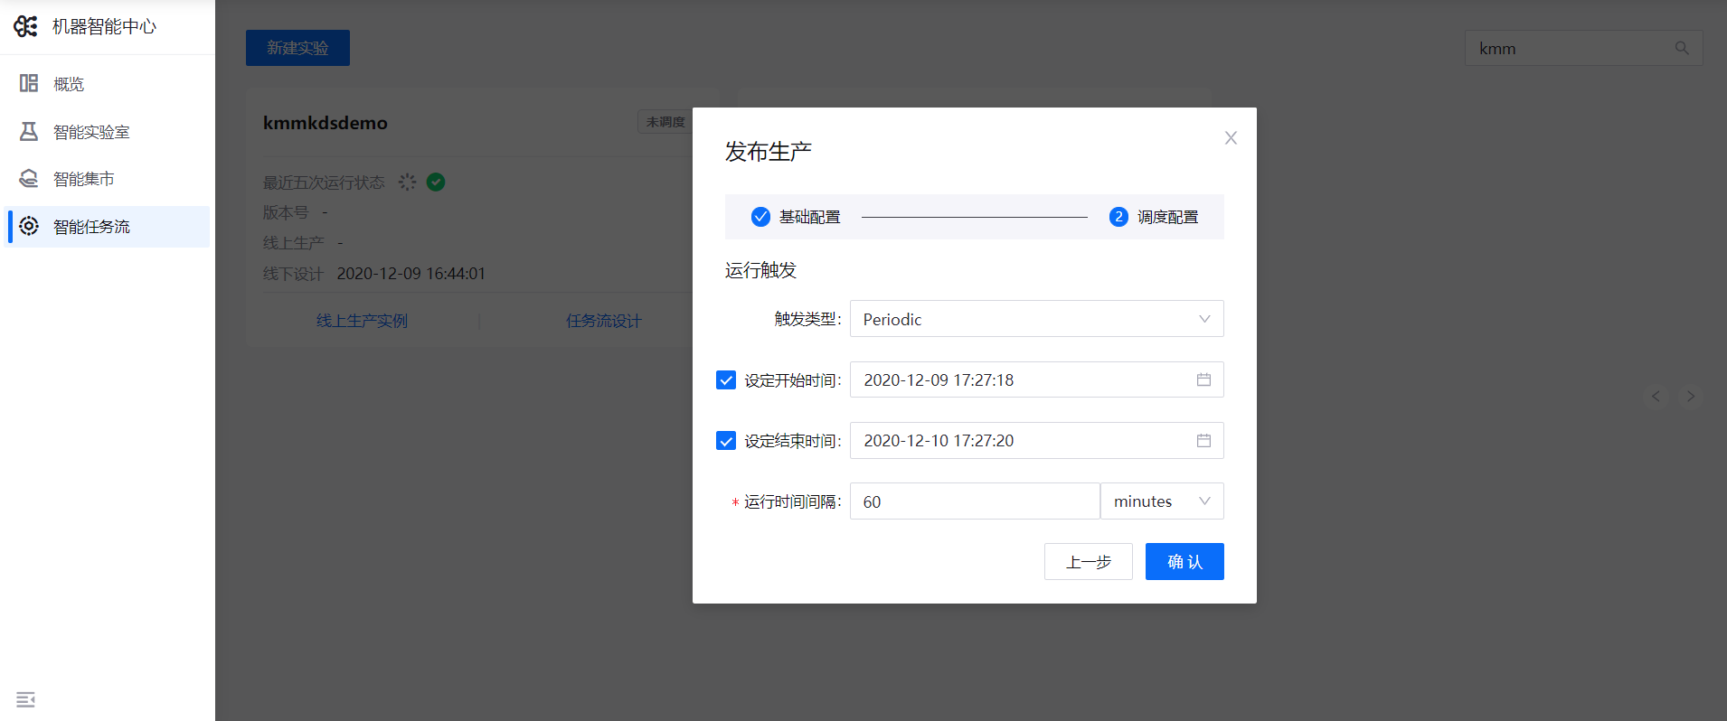Click the 确认 button

coord(1184,562)
